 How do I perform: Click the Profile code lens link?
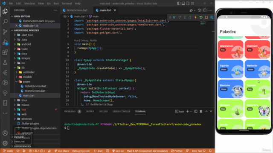(x=93, y=40)
